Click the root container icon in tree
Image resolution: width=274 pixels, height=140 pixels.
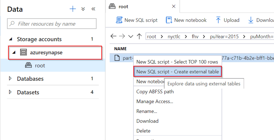[28, 65]
